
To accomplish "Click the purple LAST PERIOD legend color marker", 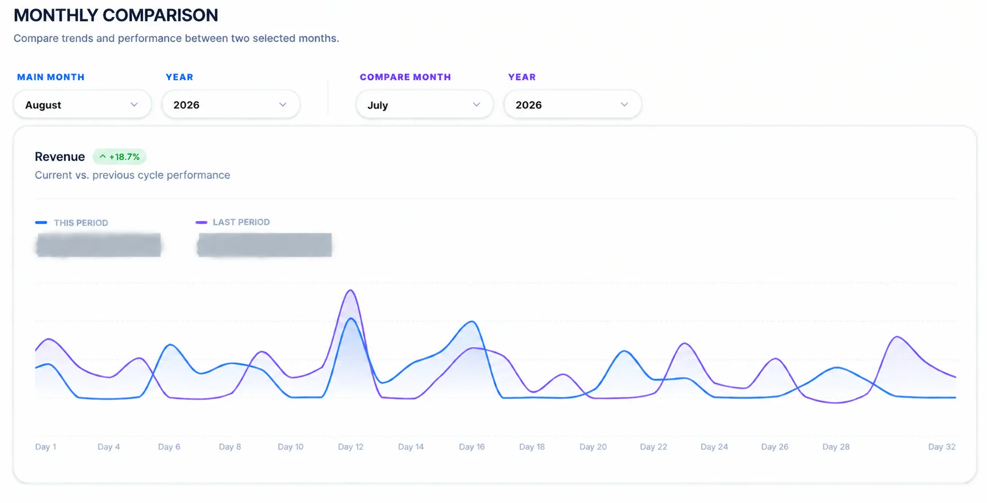I will point(201,222).
